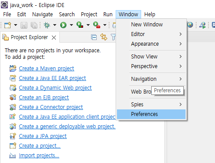Click the Dynamic Web project globe icon
215x163 pixels.
13,87
